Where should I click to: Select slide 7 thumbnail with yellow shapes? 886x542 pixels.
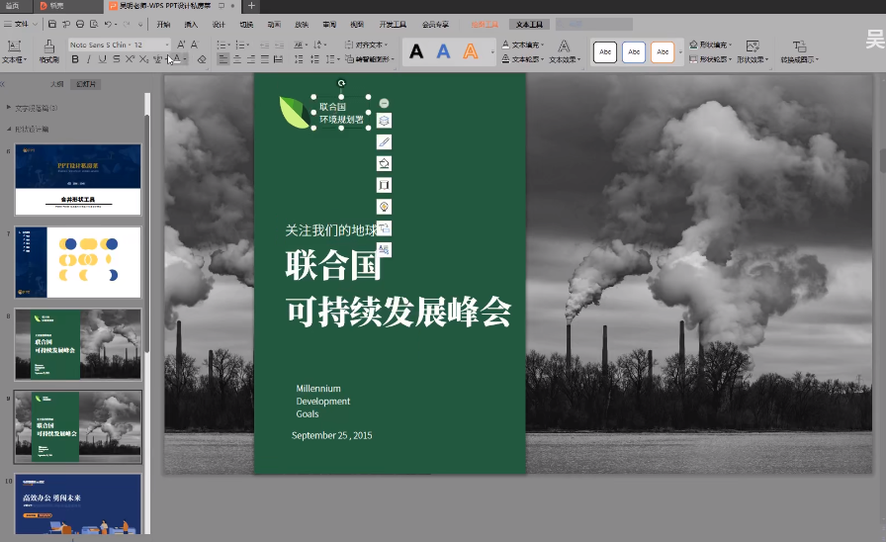pos(77,262)
